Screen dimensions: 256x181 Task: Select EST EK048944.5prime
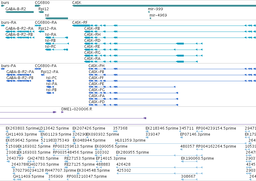click(x=89, y=140)
